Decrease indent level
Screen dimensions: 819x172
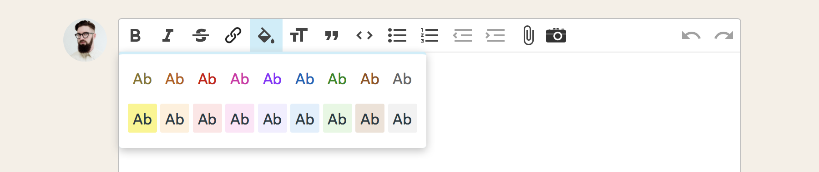(x=463, y=35)
